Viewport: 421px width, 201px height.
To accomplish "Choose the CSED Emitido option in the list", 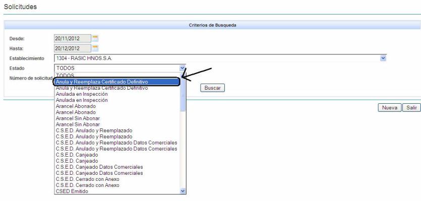I will tap(117, 191).
